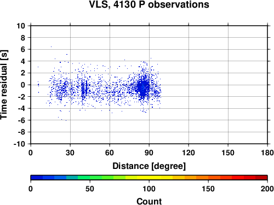Image resolution: width=274 pixels, height=205 pixels.
Task: Click the y-axis tick label 0
Action: 23,85
